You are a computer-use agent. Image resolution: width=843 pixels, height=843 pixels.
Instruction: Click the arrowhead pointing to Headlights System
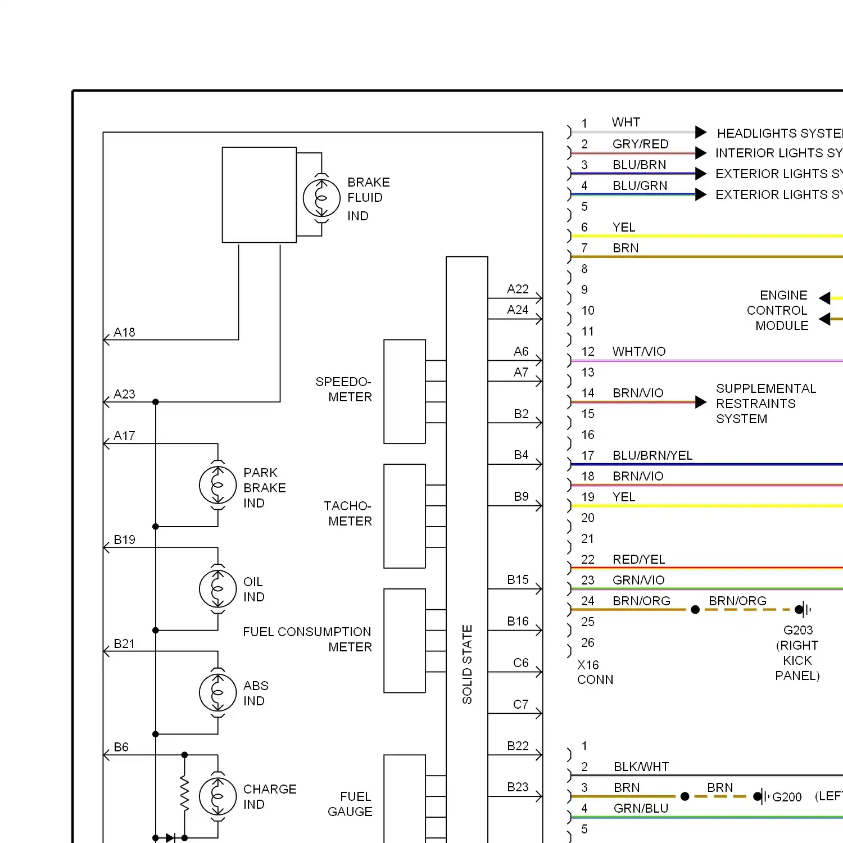[x=701, y=132]
